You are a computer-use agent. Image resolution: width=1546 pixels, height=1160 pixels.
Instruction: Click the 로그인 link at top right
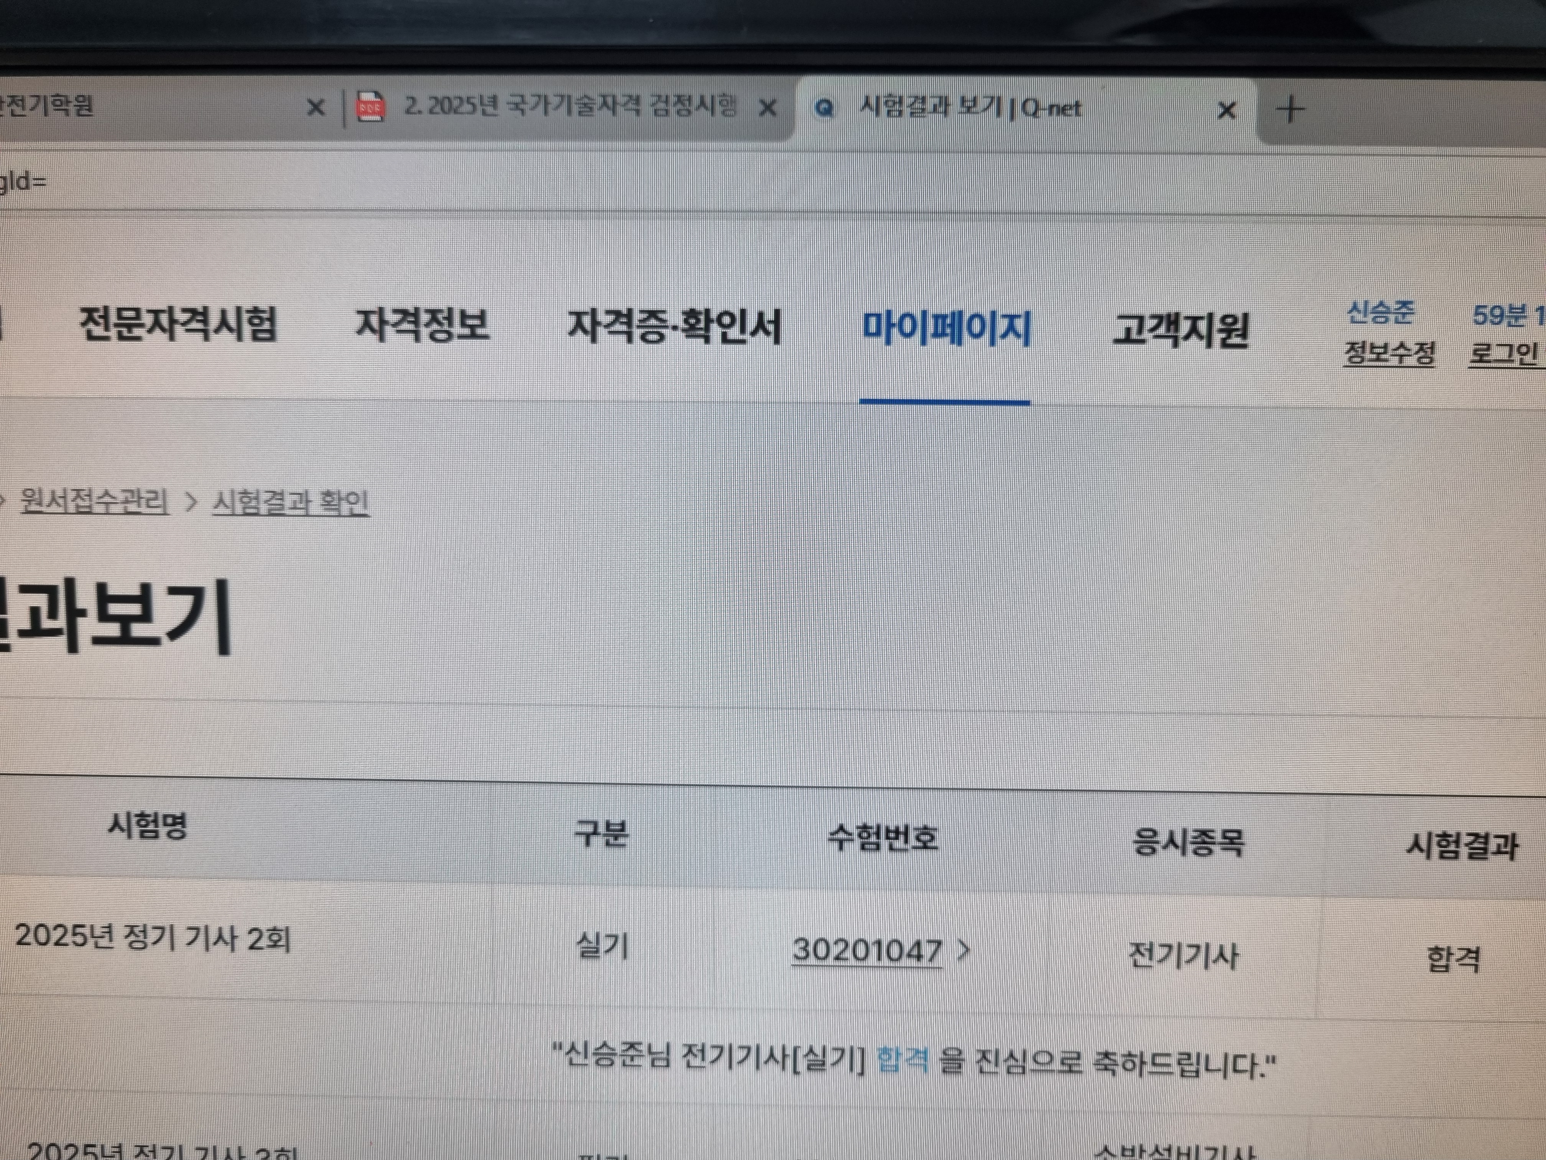1503,354
